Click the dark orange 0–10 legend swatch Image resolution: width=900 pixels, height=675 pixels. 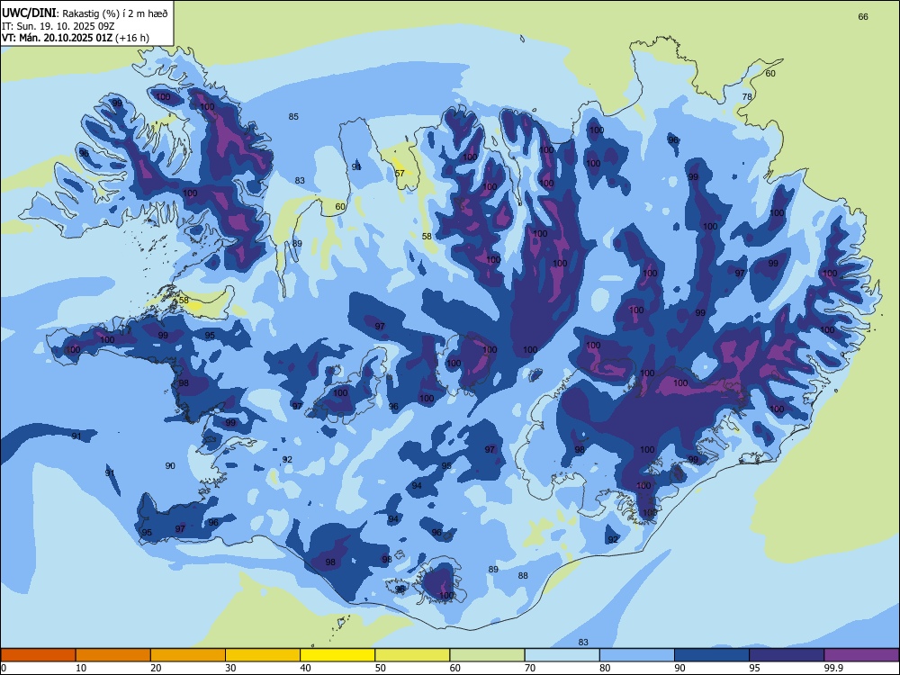coord(38,655)
